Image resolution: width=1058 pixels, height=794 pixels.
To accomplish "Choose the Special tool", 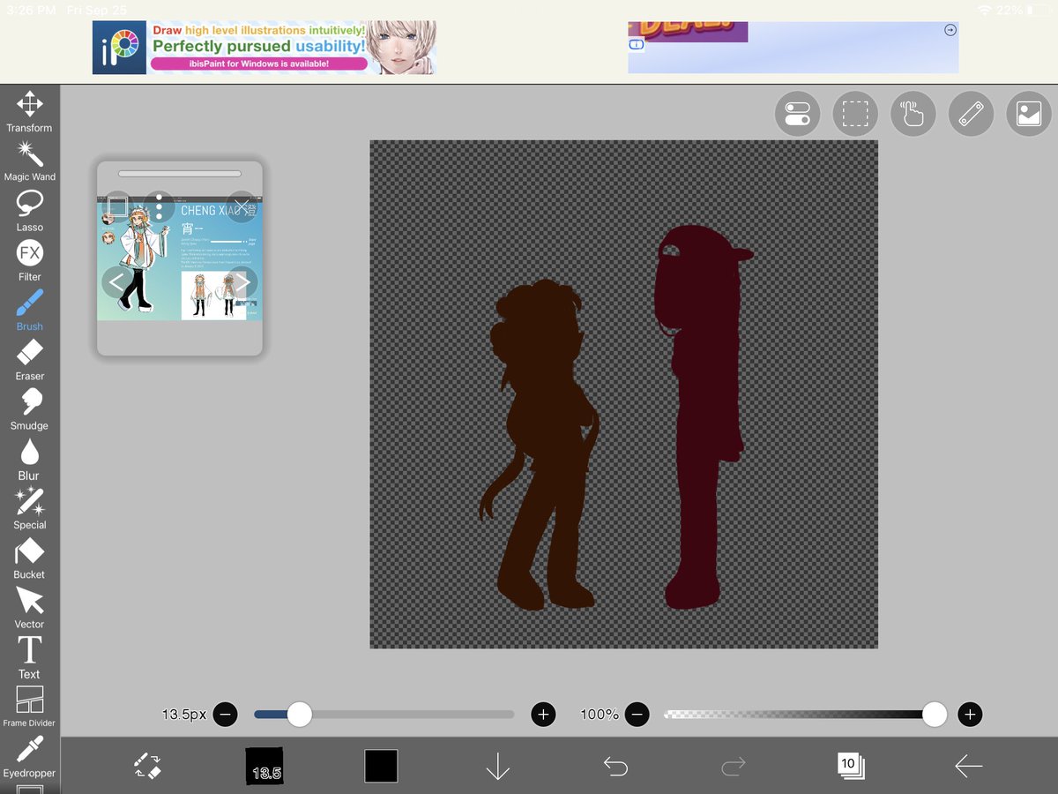I will 29,508.
